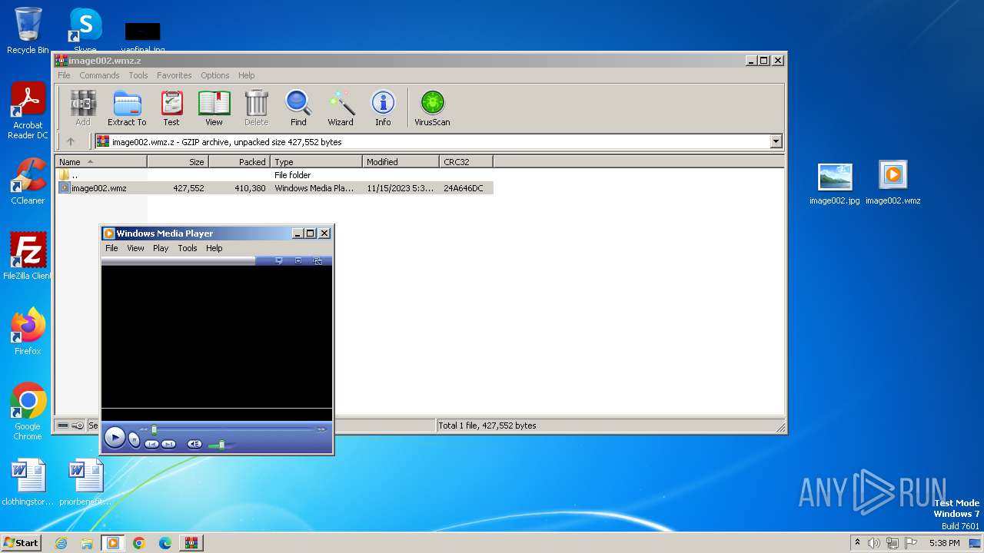
Task: Select Firefox desktop shortcut
Action: 28,331
